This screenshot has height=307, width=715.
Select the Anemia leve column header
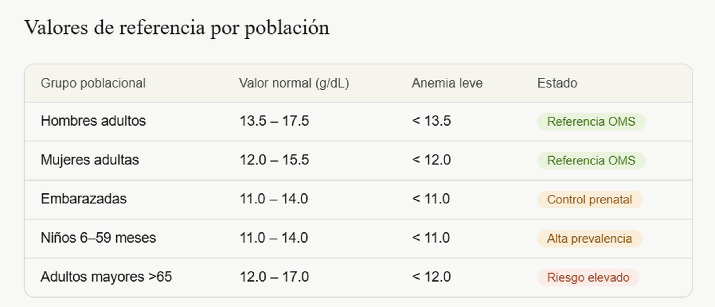[447, 83]
